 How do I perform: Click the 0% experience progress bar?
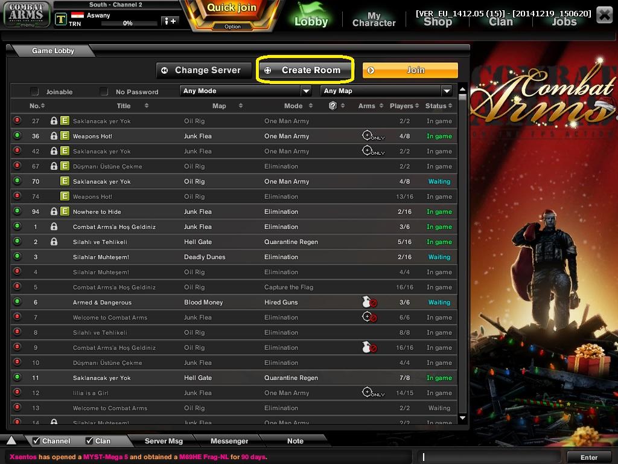pos(129,24)
